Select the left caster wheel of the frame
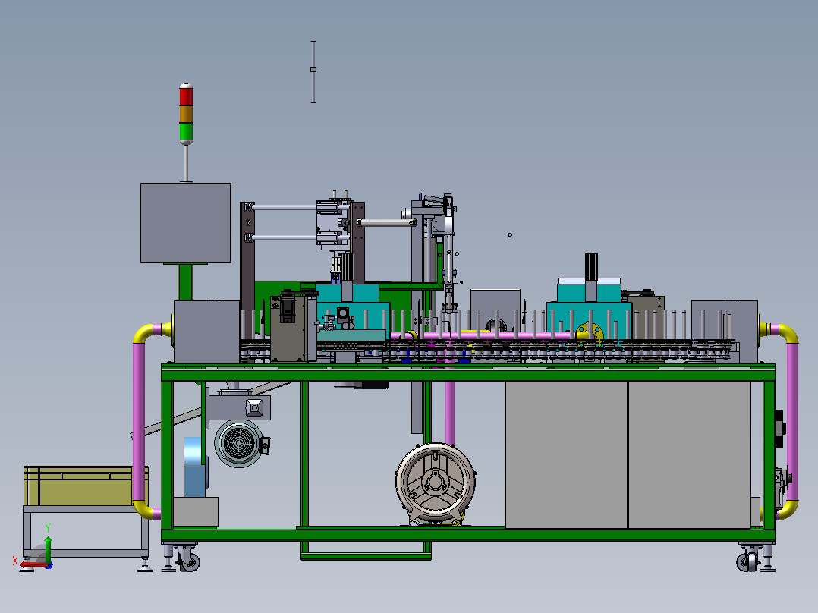 point(189,562)
